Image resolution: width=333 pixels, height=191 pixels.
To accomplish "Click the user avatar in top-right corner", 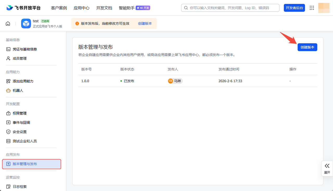I will click(x=324, y=8).
